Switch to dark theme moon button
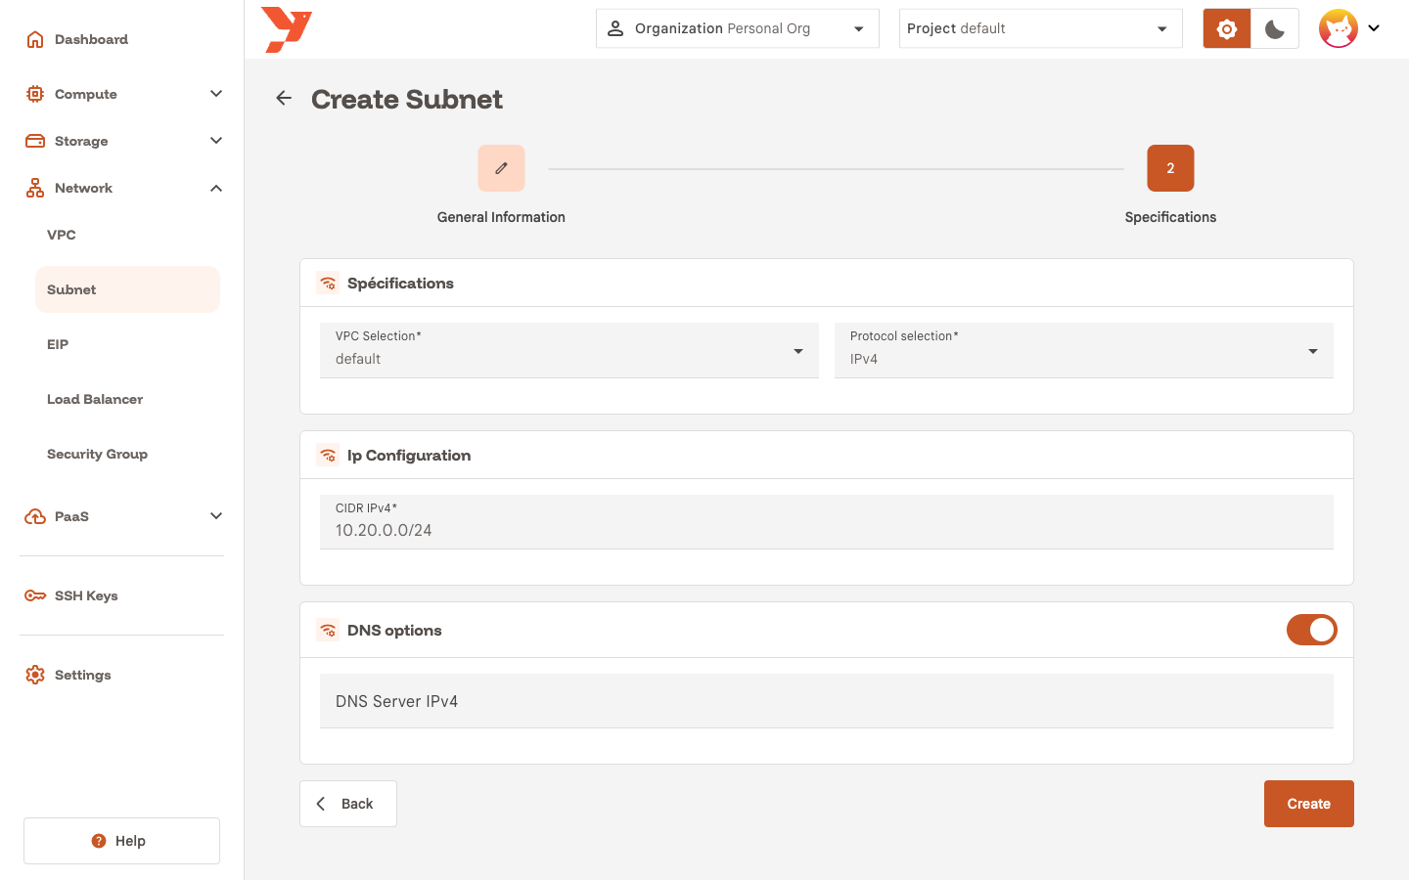Viewport: 1409px width, 880px height. point(1275,28)
